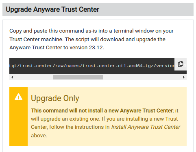Click the italic Install Anyware Trust Center reference

coord(146,127)
